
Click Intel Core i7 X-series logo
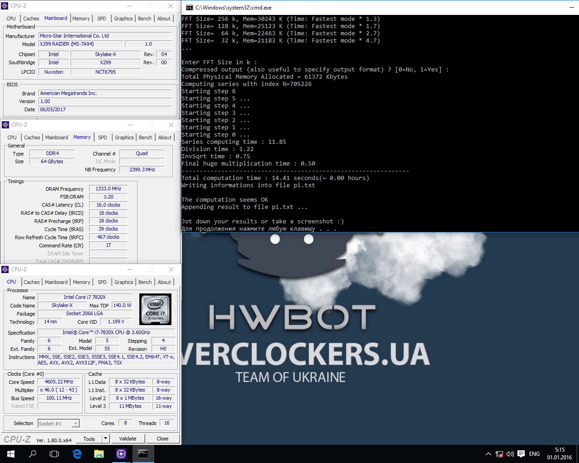point(156,309)
